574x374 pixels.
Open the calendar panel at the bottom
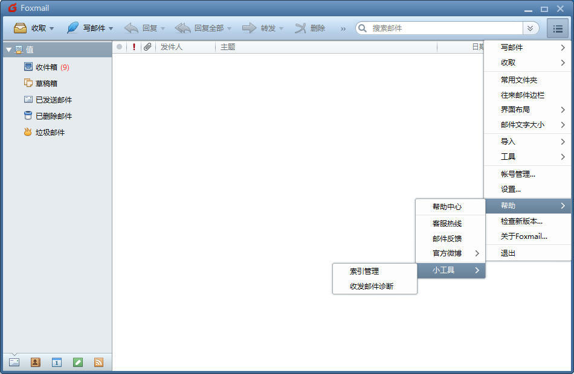coord(56,362)
